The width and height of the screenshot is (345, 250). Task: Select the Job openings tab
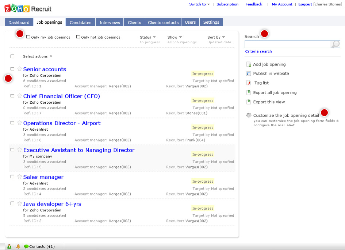tap(49, 22)
